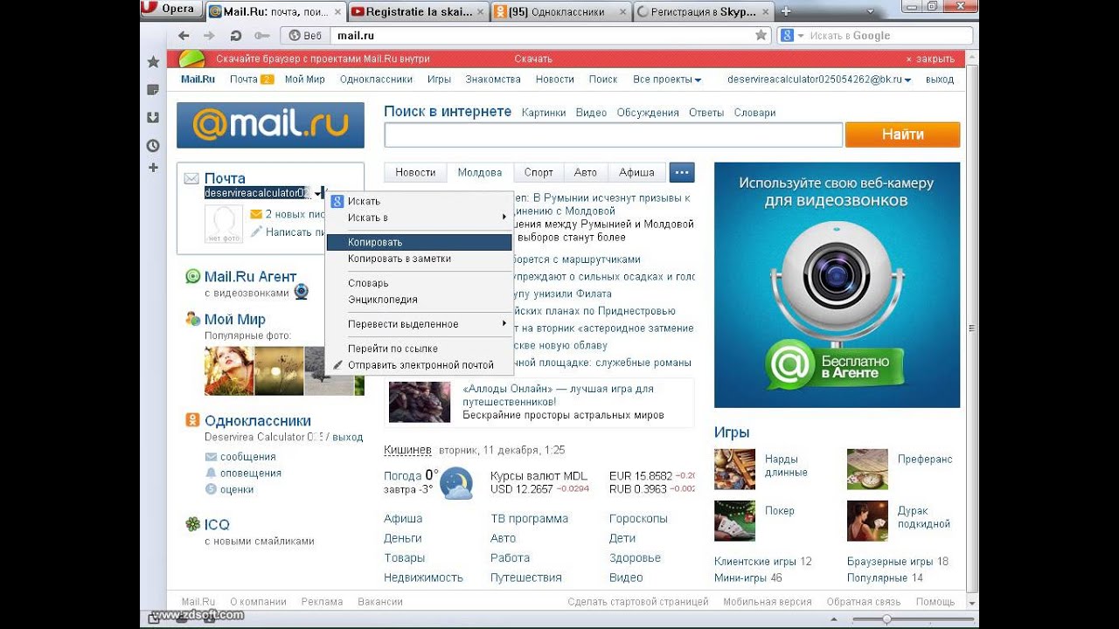
Task: Click the envelope icon beside Почта
Action: tap(191, 178)
